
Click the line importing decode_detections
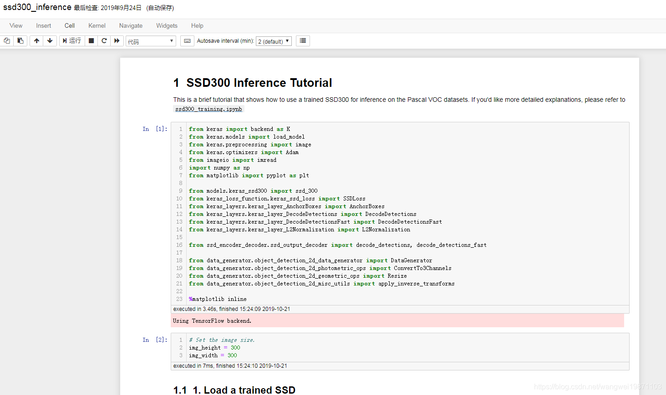coord(338,245)
